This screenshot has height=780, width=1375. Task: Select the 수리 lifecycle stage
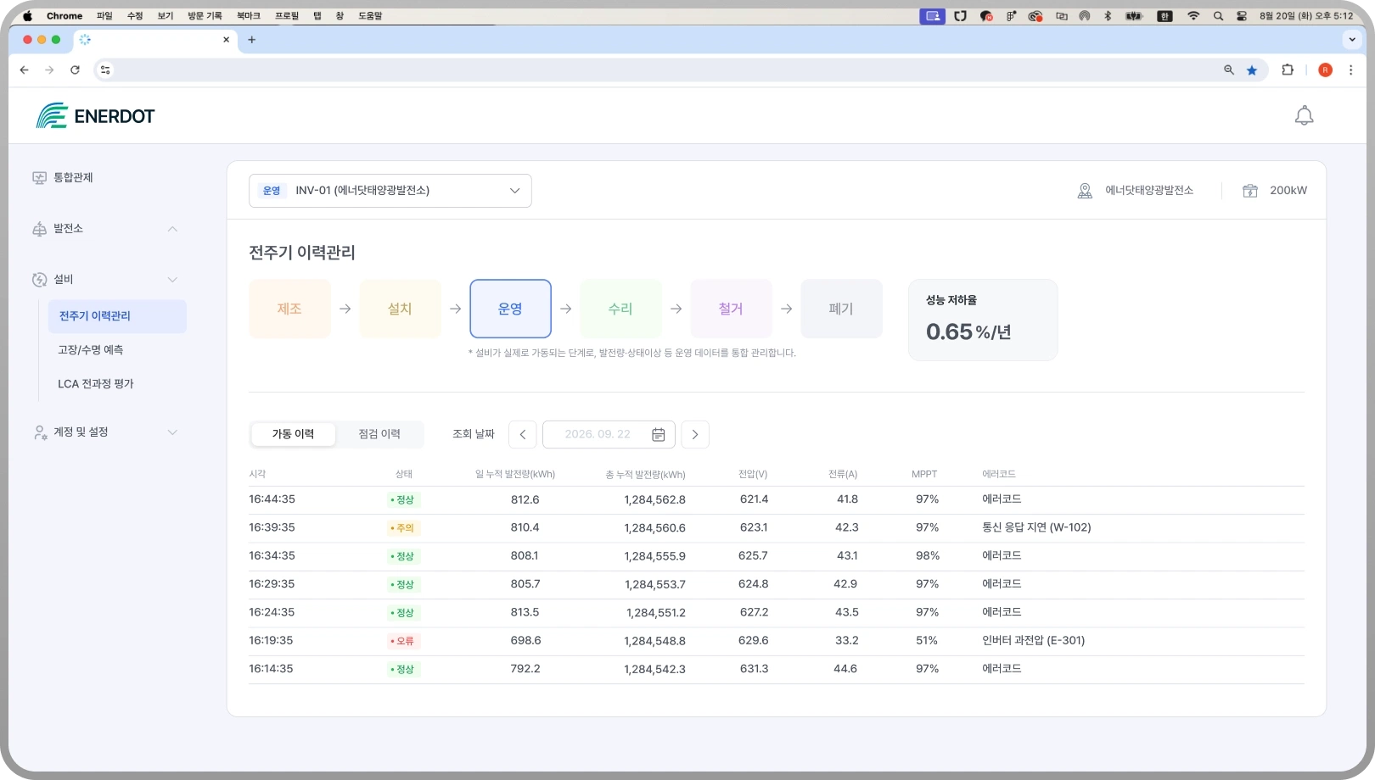(620, 309)
